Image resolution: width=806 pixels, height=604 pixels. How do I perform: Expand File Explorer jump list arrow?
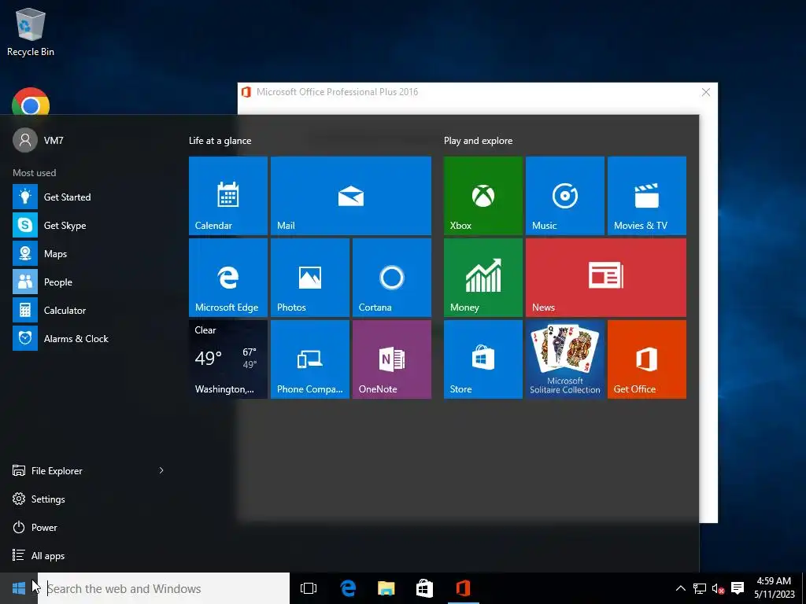161,470
